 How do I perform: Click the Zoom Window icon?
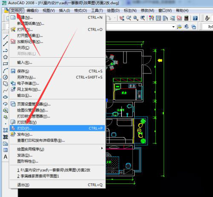point(135,18)
